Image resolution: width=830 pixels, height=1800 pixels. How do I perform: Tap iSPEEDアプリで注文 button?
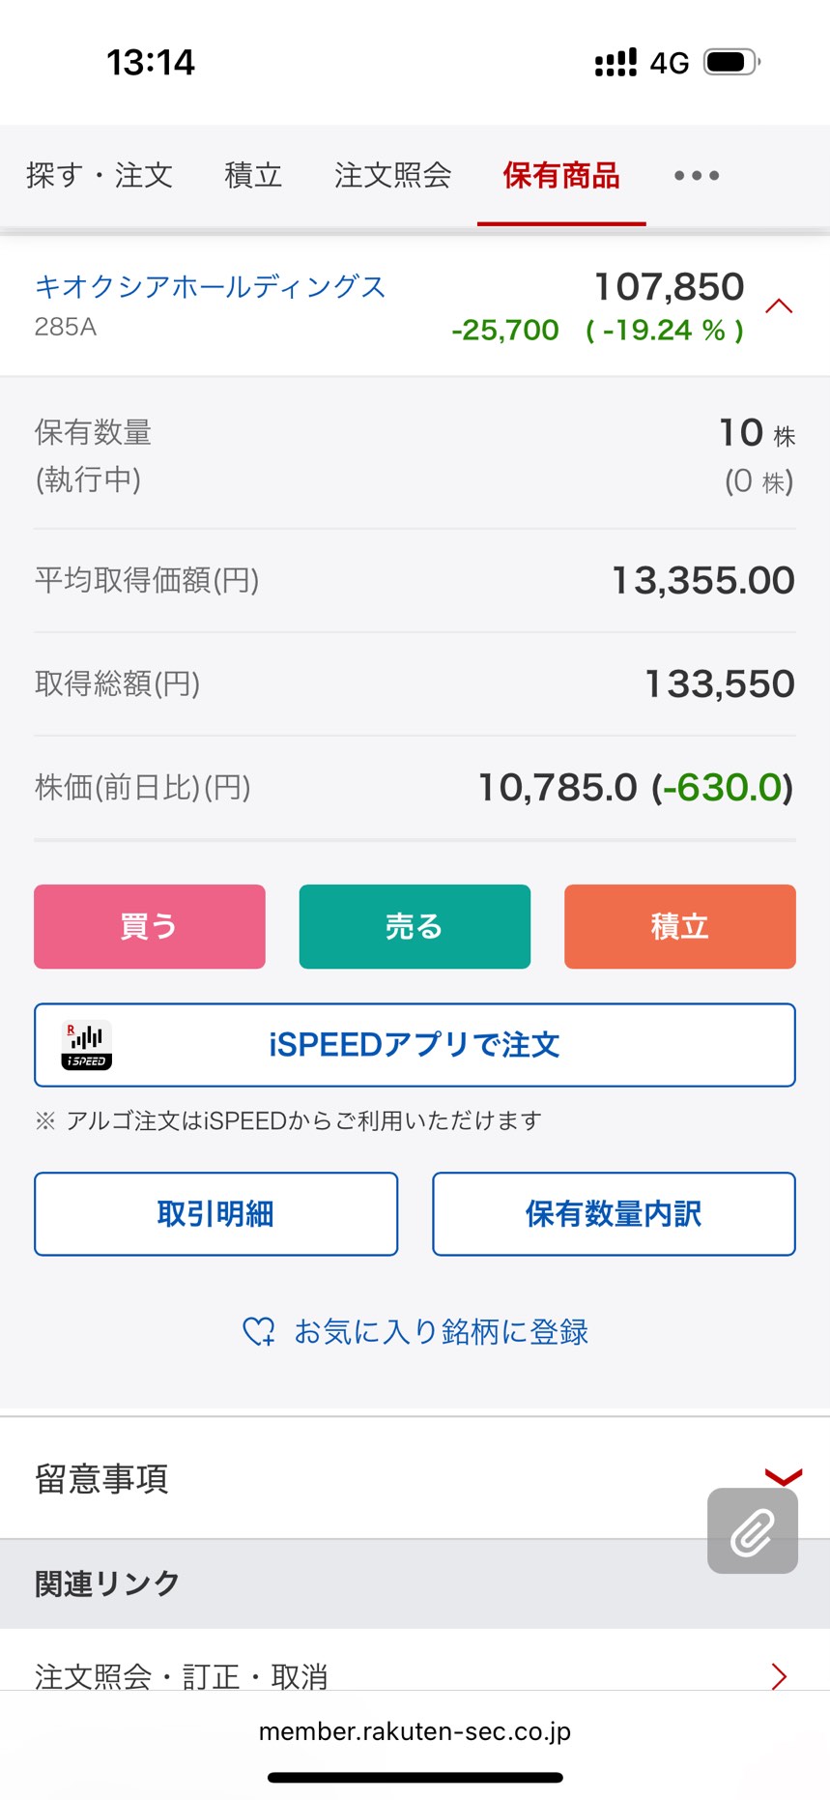415,1045
